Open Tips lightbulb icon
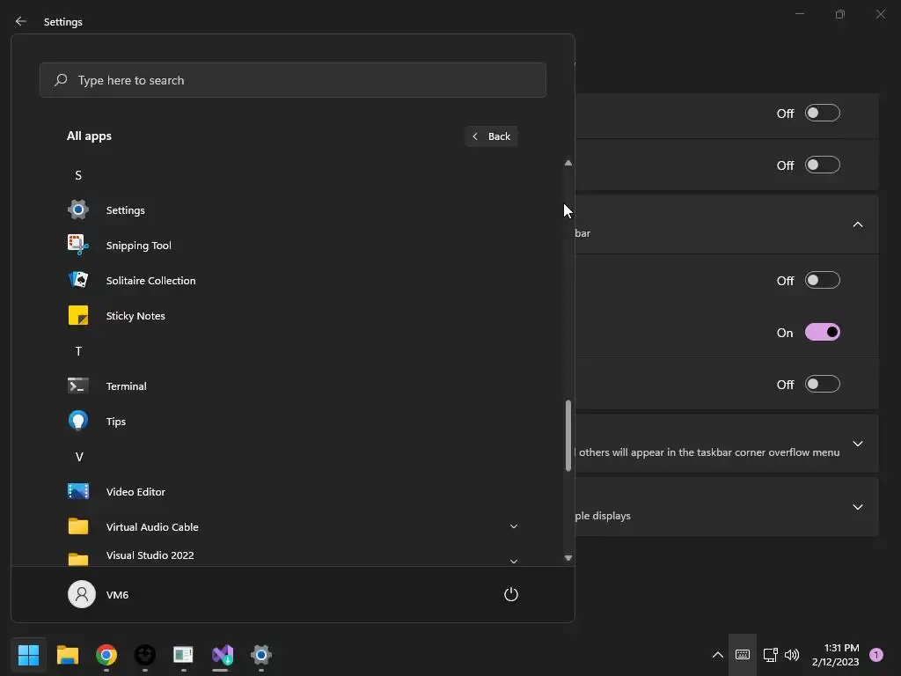The image size is (901, 676). [78, 421]
